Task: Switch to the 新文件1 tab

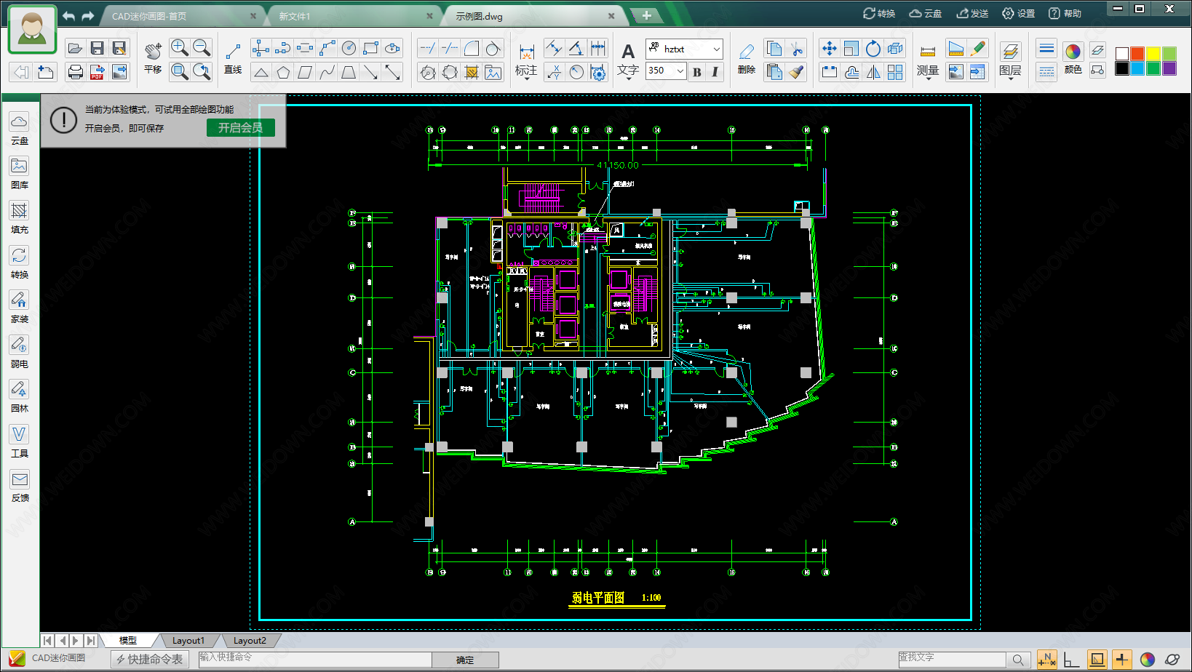Action: pos(352,16)
